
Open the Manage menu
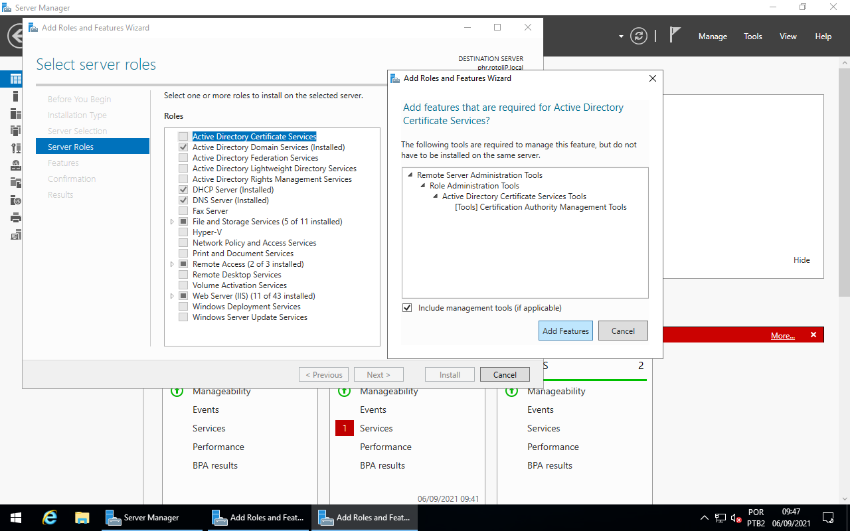coord(713,37)
